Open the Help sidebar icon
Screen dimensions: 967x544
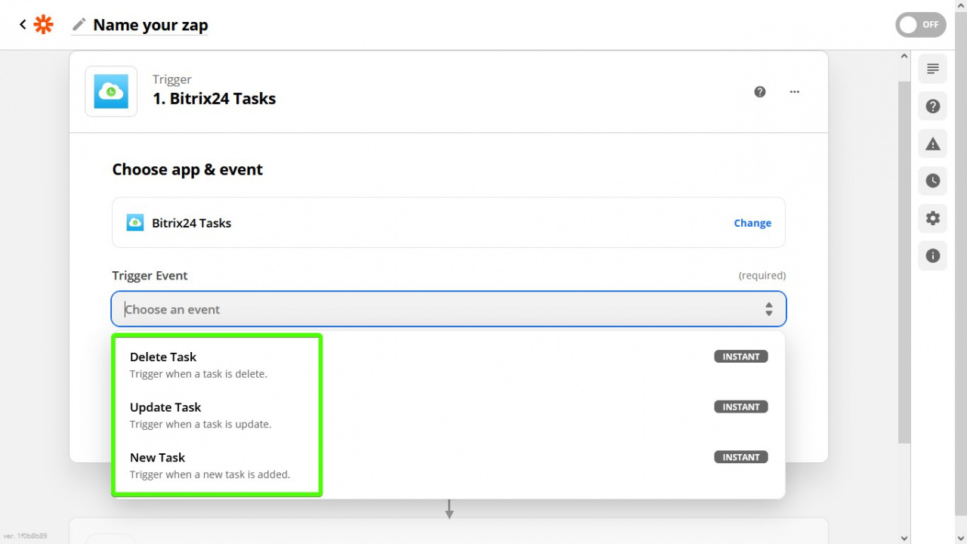click(x=933, y=107)
